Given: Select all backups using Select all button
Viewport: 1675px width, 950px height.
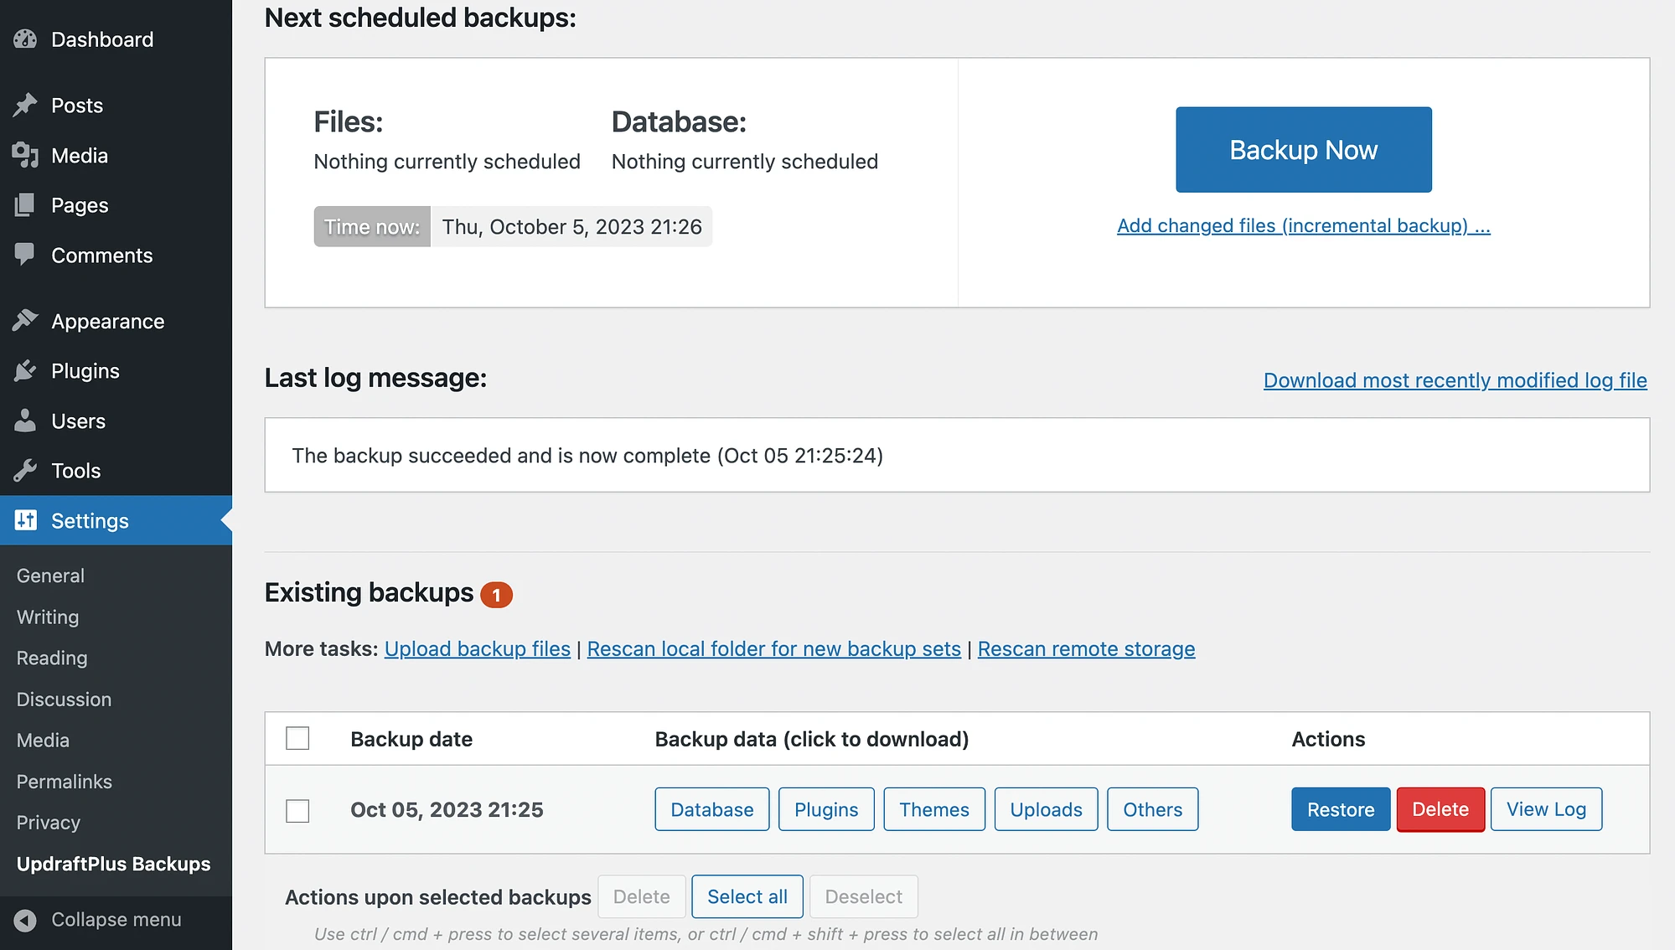Looking at the screenshot, I should click(x=747, y=896).
